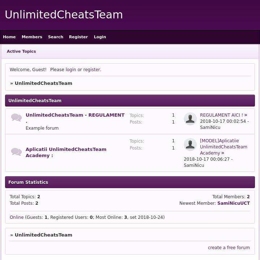Open UnlimitedCheatsTeam - REGULAMENT forum
The width and height of the screenshot is (260, 260).
75,115
